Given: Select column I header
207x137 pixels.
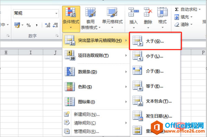Looking at the screenshot, I should (x=31, y=53).
